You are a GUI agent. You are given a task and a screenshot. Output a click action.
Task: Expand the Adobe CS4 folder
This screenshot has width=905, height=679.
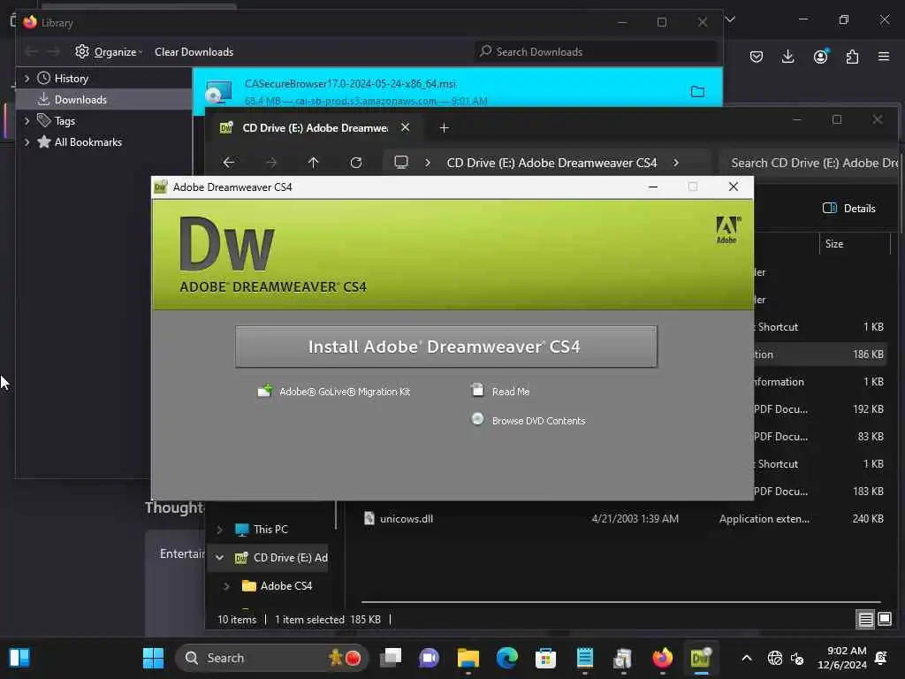point(227,586)
